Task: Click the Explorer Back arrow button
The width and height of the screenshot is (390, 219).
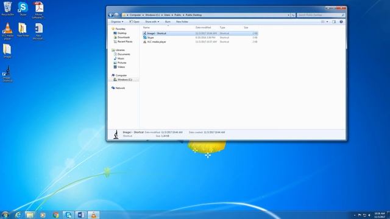Action: tap(111, 15)
